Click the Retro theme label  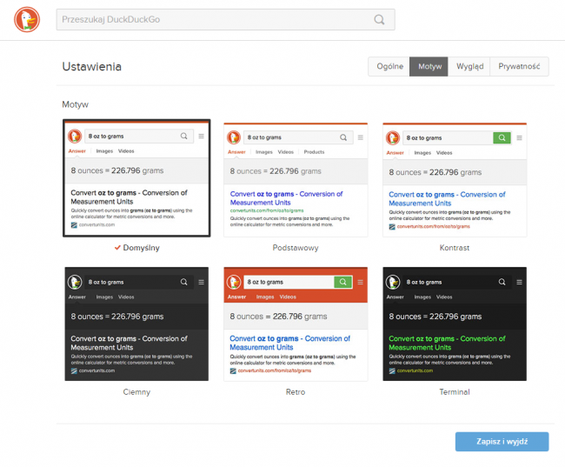pyautogui.click(x=296, y=392)
